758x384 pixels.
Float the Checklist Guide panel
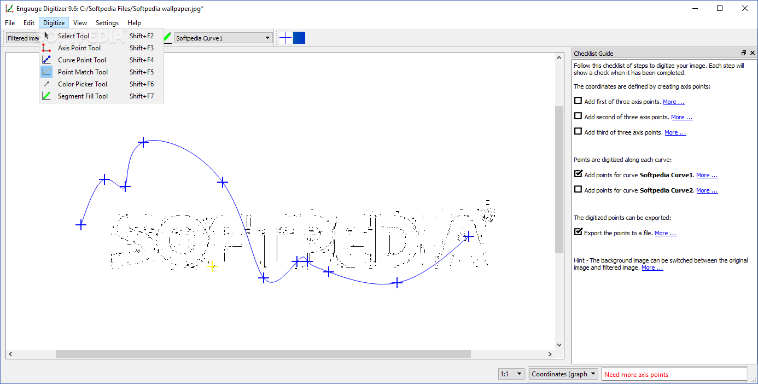pos(744,53)
